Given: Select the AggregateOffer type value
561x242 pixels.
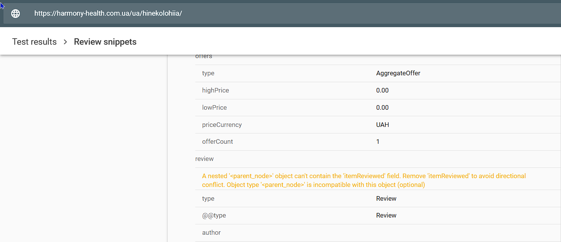Looking at the screenshot, I should (x=398, y=73).
